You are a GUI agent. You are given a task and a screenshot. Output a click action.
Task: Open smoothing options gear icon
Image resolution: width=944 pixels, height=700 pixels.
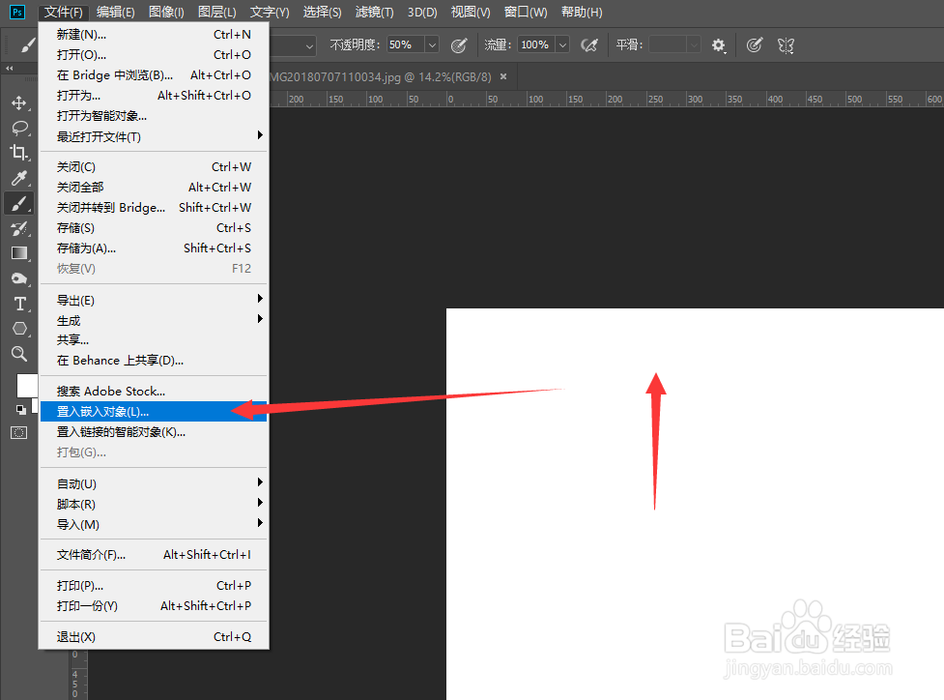718,45
